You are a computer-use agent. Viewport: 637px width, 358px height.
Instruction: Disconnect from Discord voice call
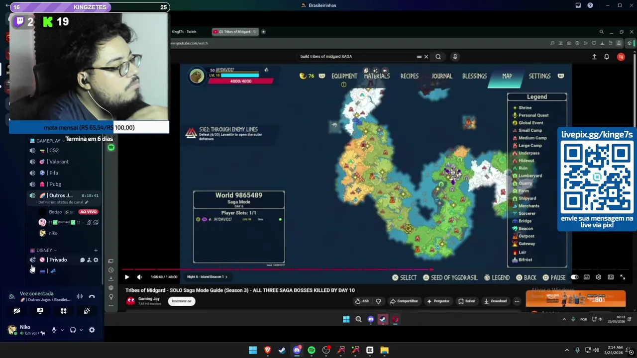tap(92, 297)
